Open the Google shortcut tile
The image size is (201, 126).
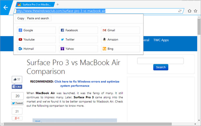(37, 30)
